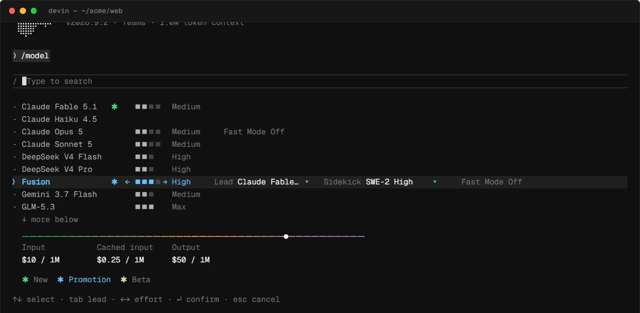Click the High effort label on Fusion row

tap(181, 182)
